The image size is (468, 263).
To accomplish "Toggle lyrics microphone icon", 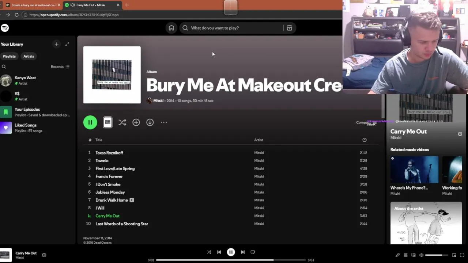I will [x=397, y=255].
